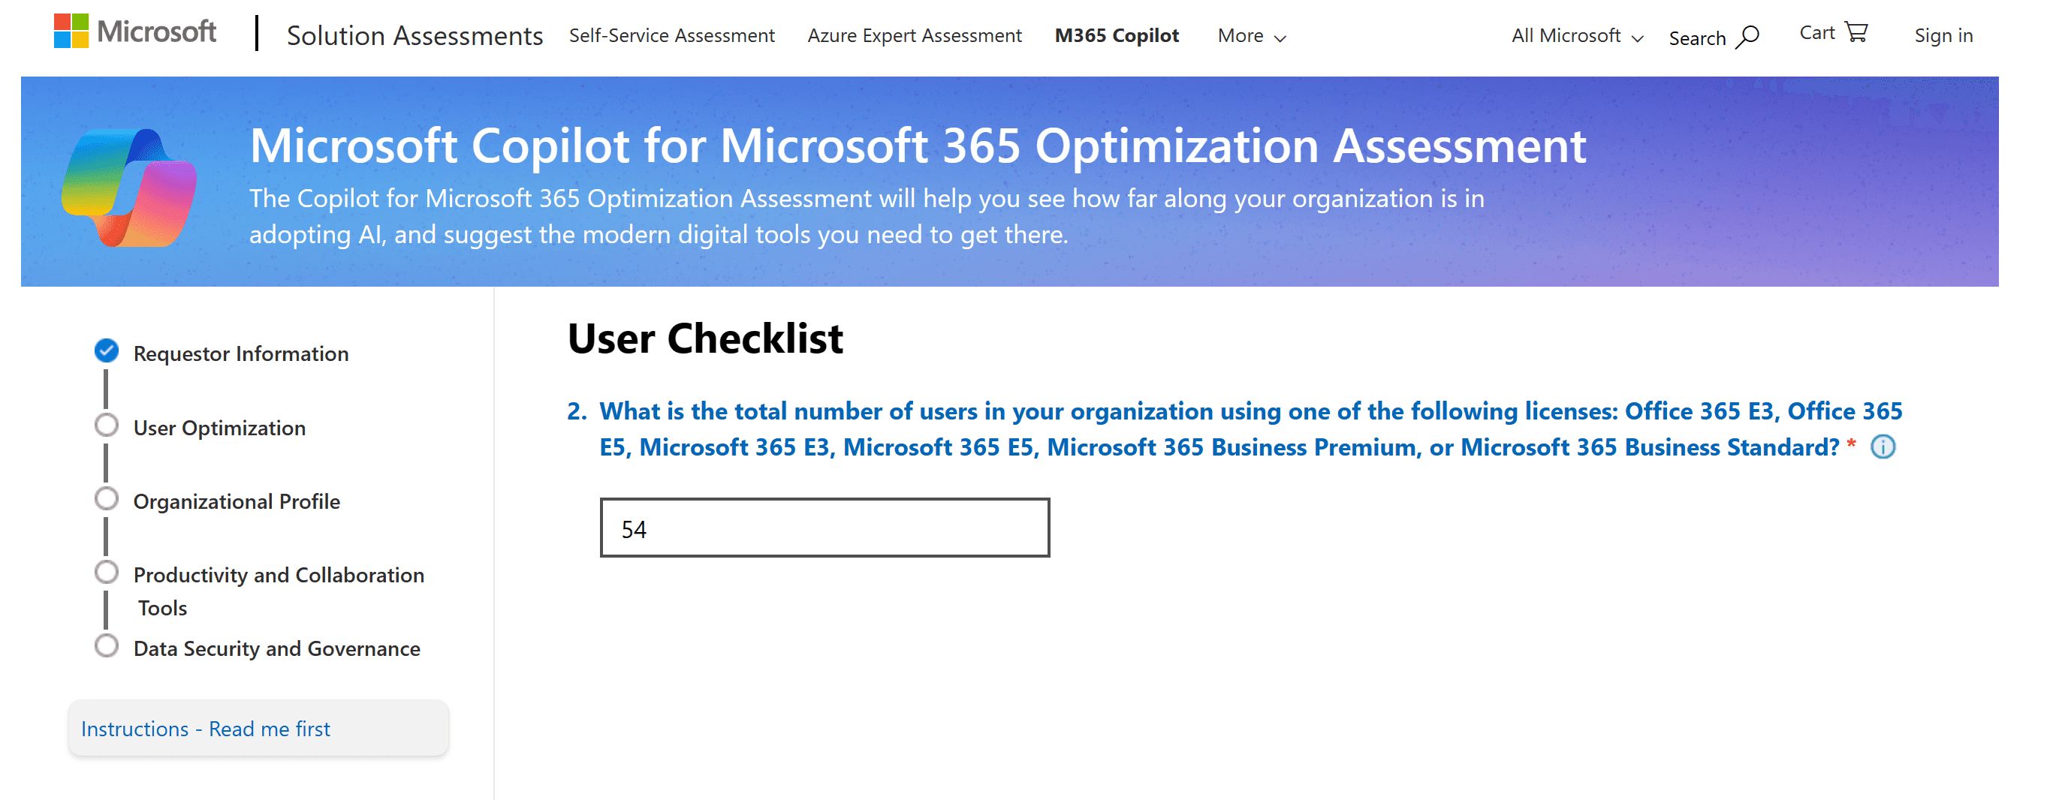2056x800 pixels.
Task: Open the shopping Cart icon
Action: coord(1856,32)
